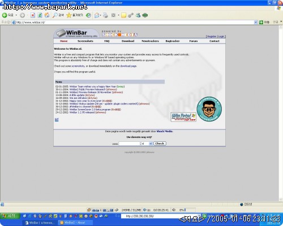The width and height of the screenshot is (283, 226).
Task: Open the Search magnifier tool
Action: [x=55, y=15]
